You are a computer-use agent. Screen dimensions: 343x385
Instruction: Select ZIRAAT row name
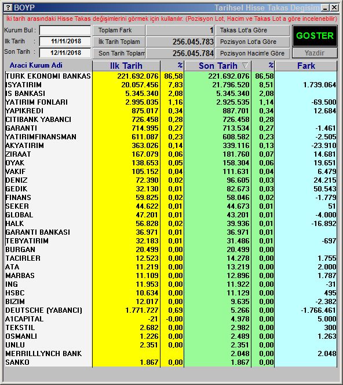click(18, 154)
